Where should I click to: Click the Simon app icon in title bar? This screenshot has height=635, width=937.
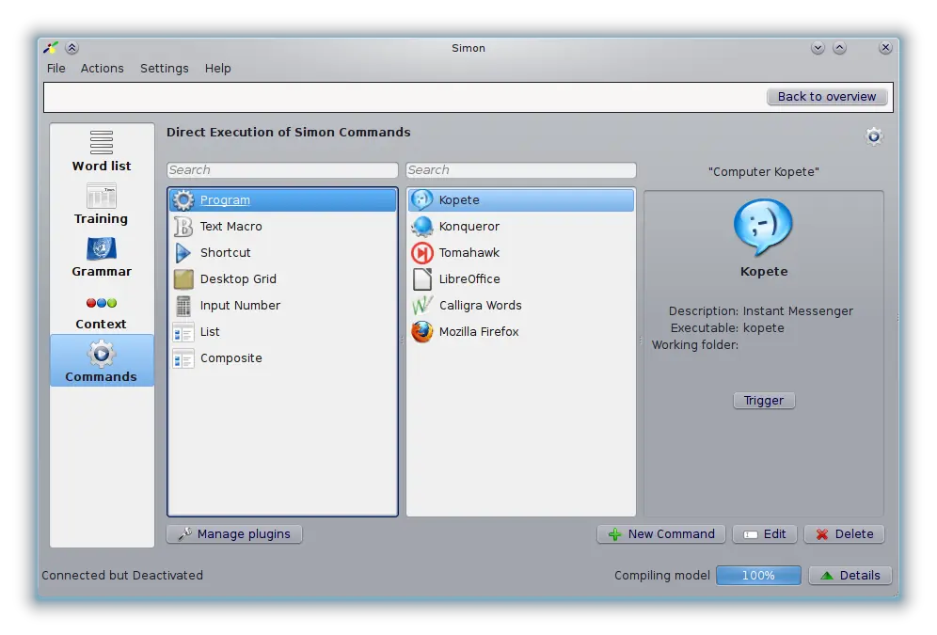click(x=52, y=48)
